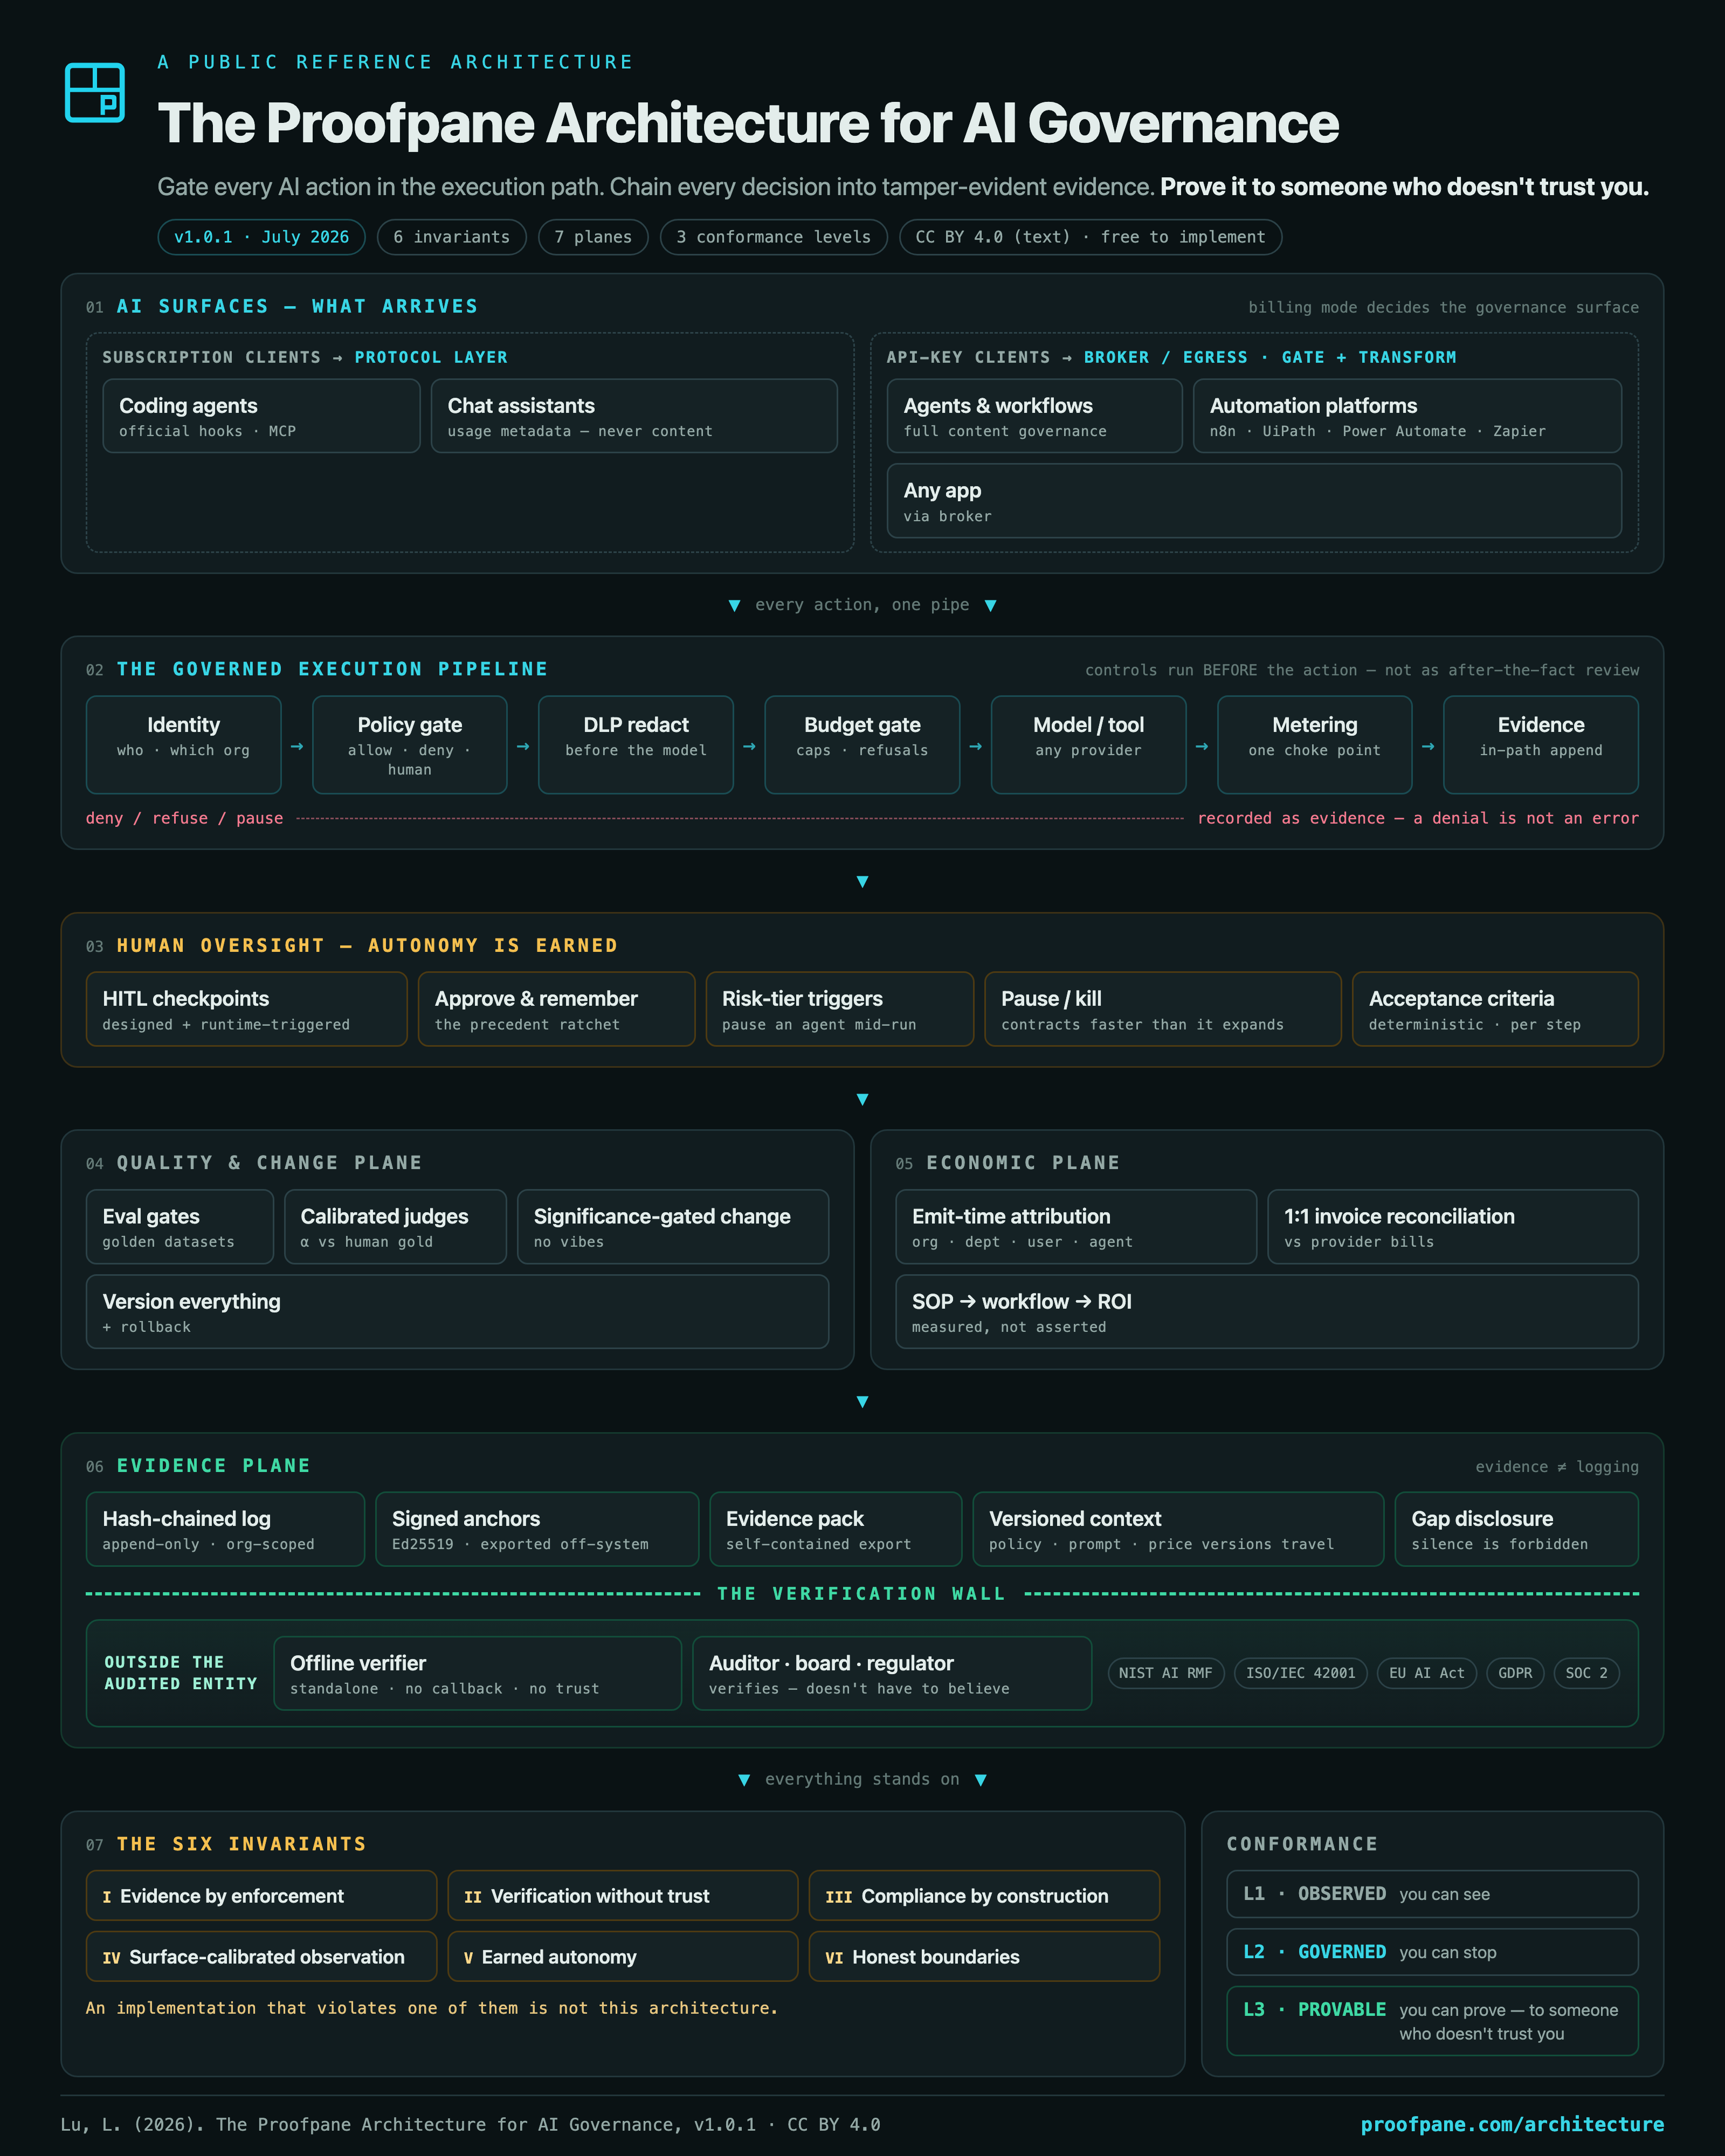Open the proofpane.com/architecture link
This screenshot has width=1725, height=2156.
point(1512,2124)
